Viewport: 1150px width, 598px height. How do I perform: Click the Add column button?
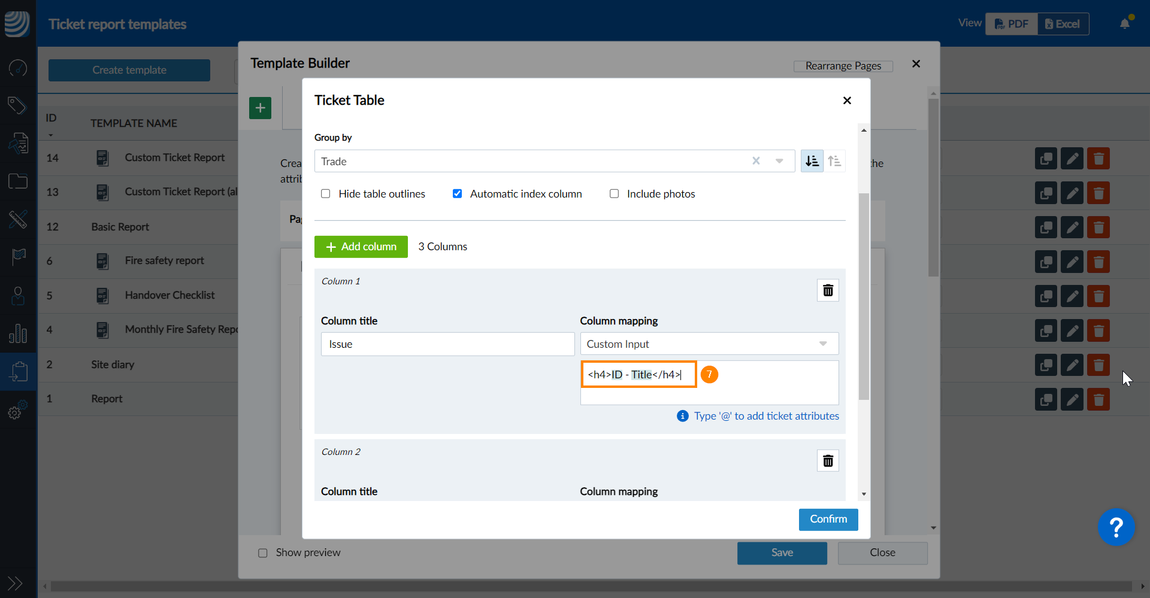361,247
